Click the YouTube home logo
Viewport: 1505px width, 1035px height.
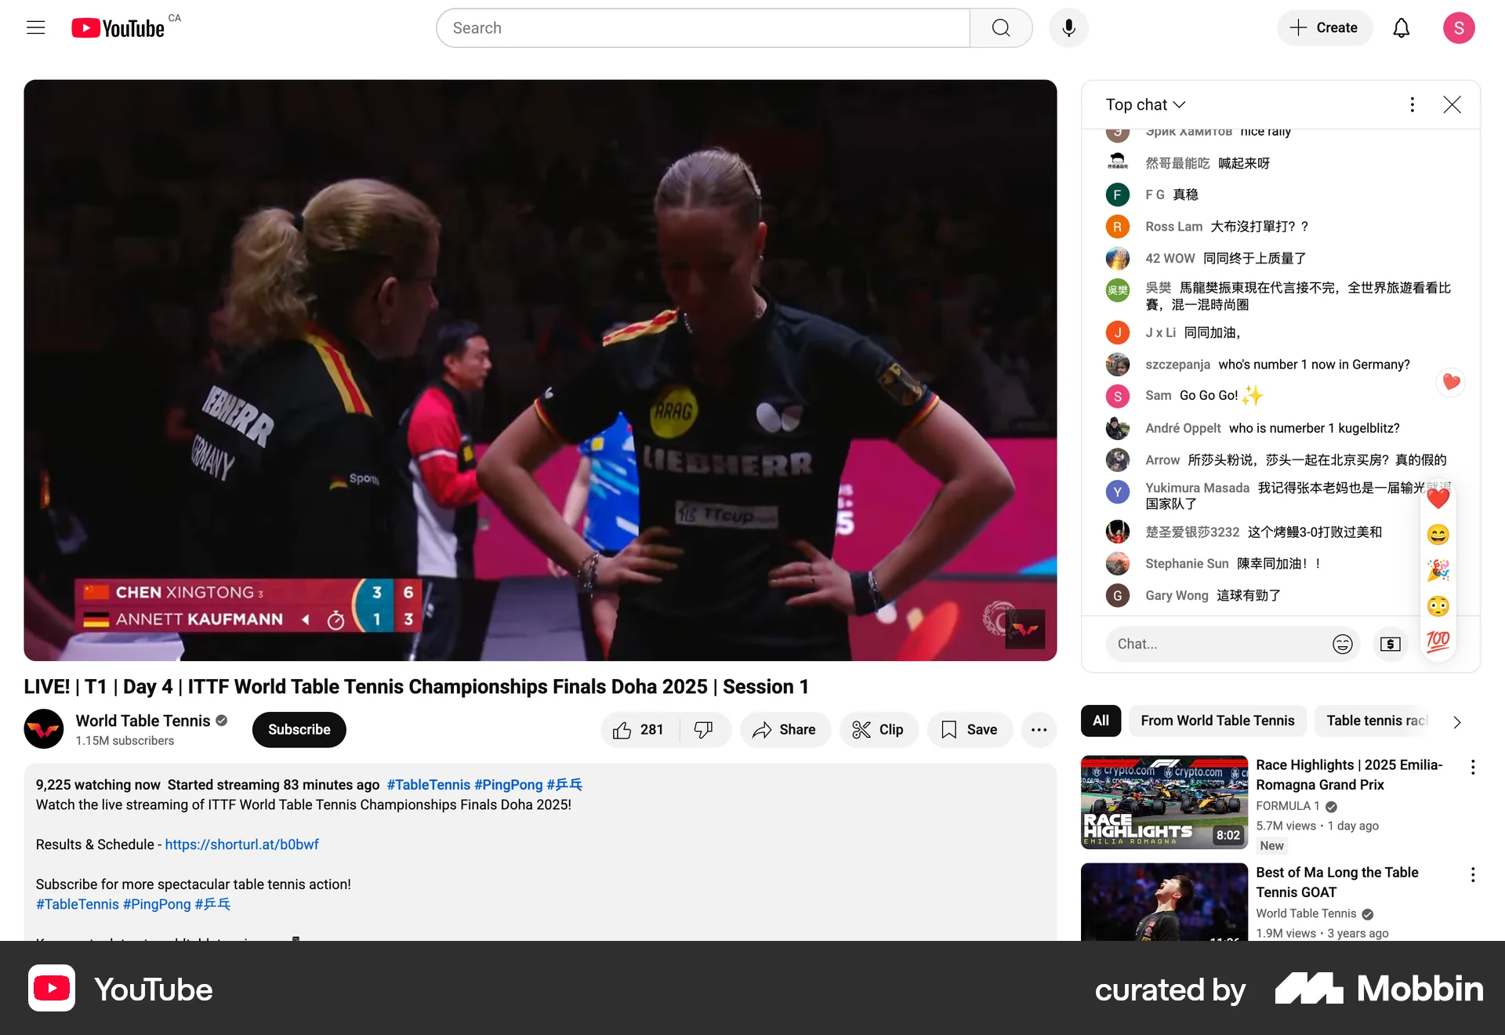pyautogui.click(x=116, y=27)
